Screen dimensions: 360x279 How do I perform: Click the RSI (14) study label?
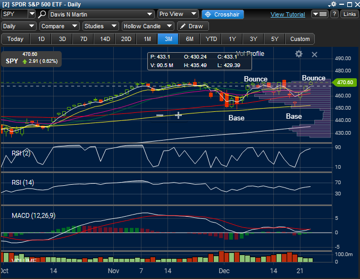pos(23,183)
